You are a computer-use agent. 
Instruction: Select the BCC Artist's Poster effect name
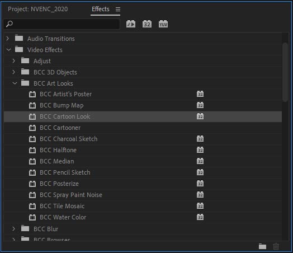65,94
